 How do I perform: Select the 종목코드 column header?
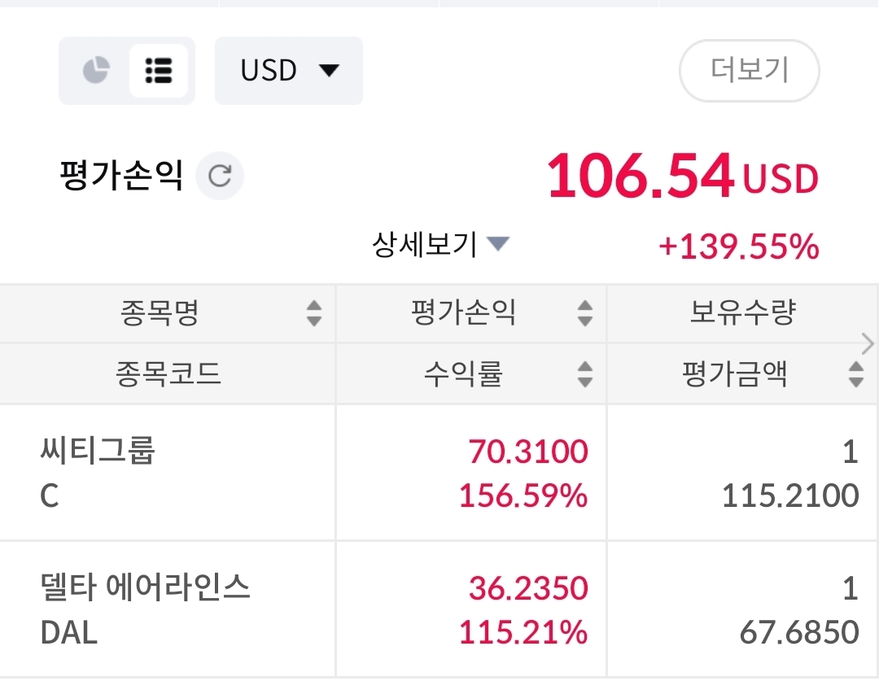[168, 374]
